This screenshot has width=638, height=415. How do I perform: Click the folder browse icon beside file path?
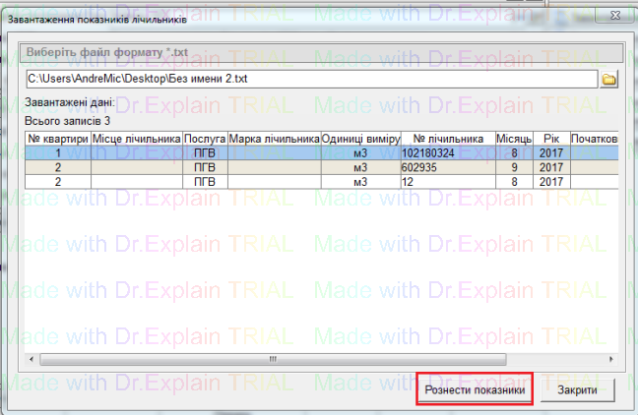(x=607, y=79)
